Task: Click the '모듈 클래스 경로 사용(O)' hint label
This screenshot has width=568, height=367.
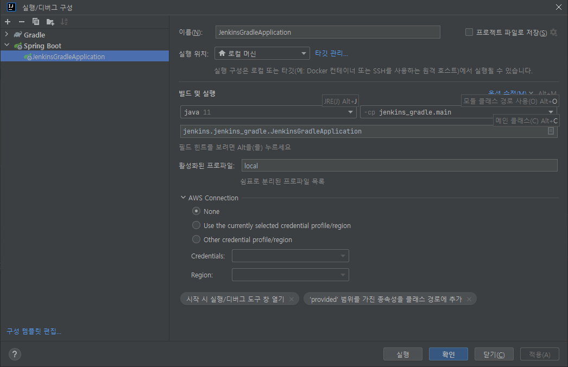Action: (x=510, y=101)
